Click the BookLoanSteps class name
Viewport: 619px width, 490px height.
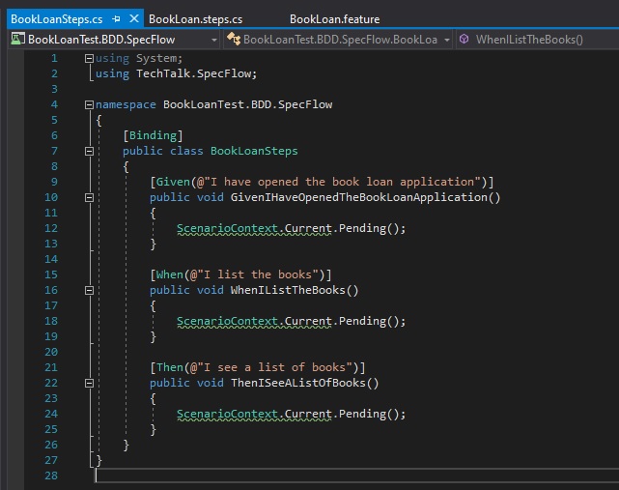click(x=254, y=151)
